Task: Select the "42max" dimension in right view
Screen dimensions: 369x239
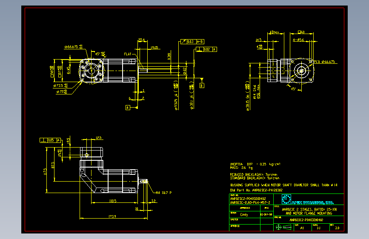Action: point(275,32)
